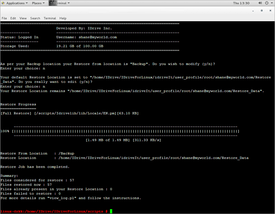
Task: Click the "Summary:" heading
Action: point(9,176)
